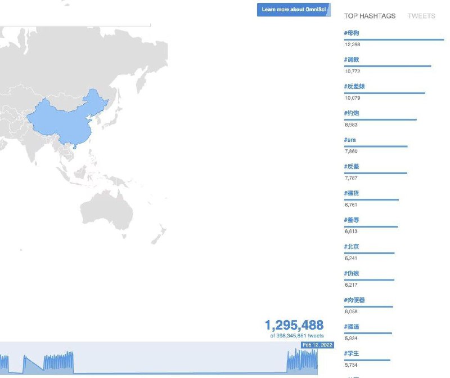This screenshot has height=378, width=450.
Task: Switch to the TOP HASHTAGS tab
Action: point(370,16)
